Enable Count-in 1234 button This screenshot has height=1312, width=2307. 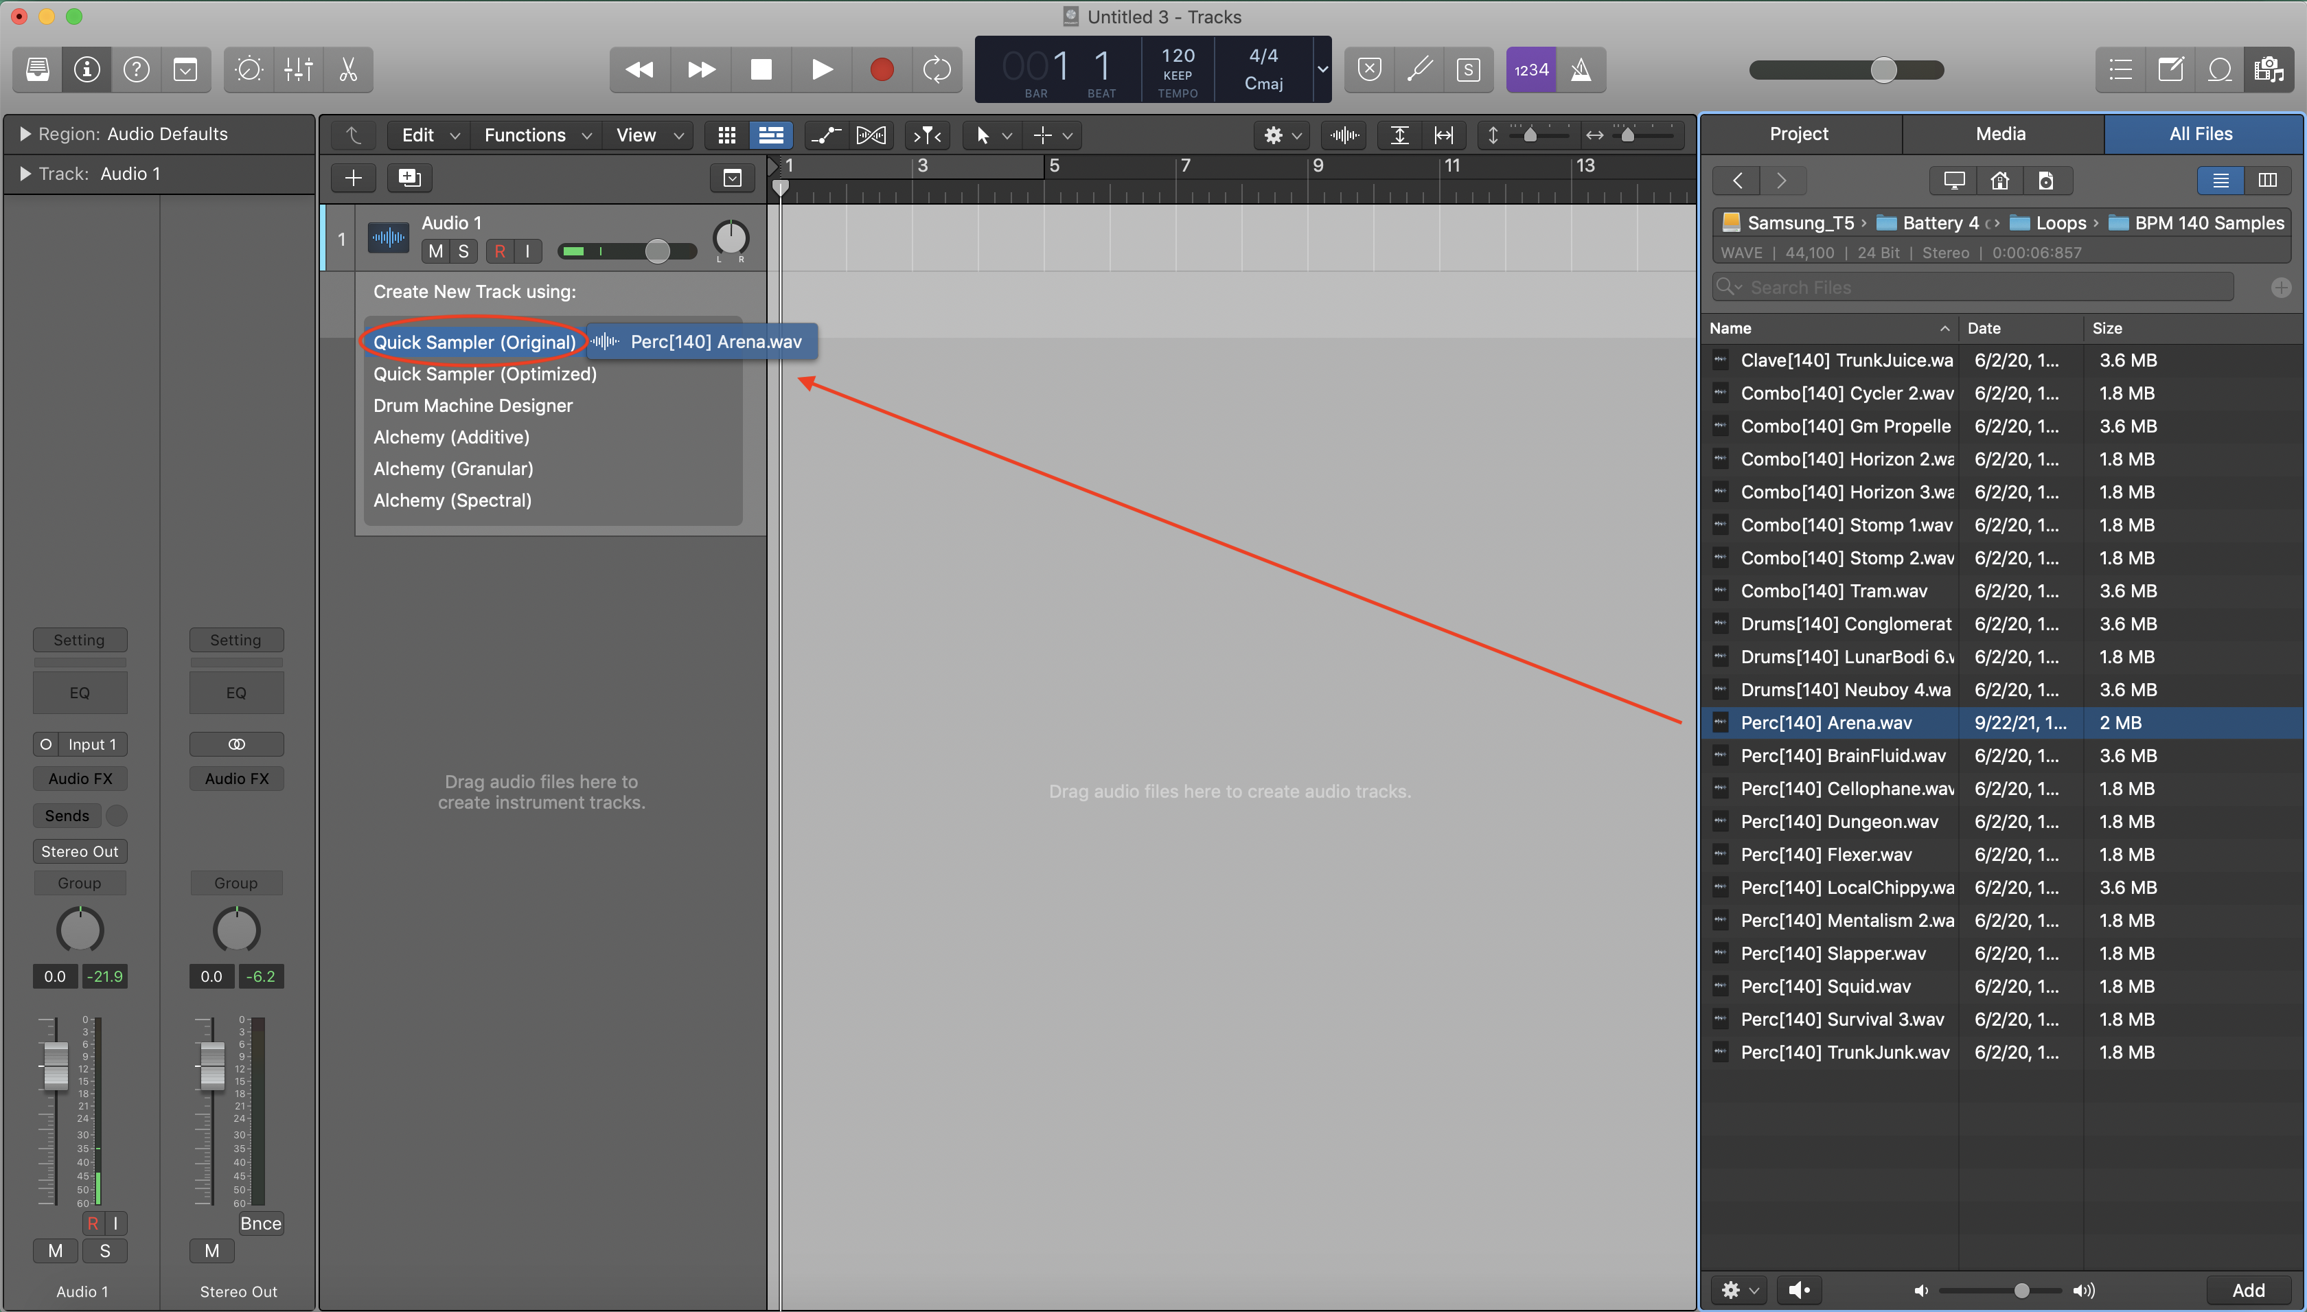click(x=1531, y=69)
